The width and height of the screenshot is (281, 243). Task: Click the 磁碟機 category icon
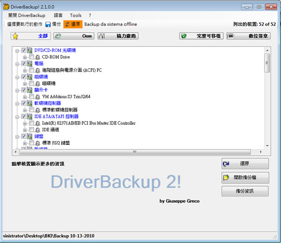coord(30,77)
